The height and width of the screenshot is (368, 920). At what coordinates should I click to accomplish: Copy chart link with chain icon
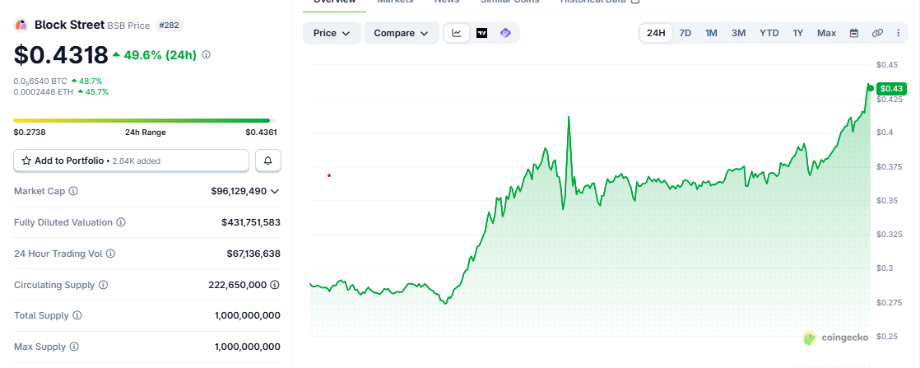pyautogui.click(x=877, y=33)
